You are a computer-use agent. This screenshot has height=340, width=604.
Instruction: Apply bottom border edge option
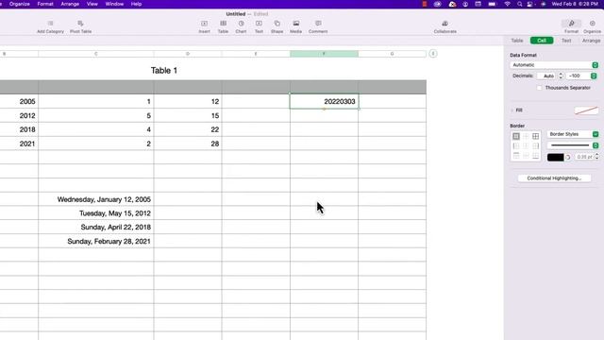coord(535,155)
